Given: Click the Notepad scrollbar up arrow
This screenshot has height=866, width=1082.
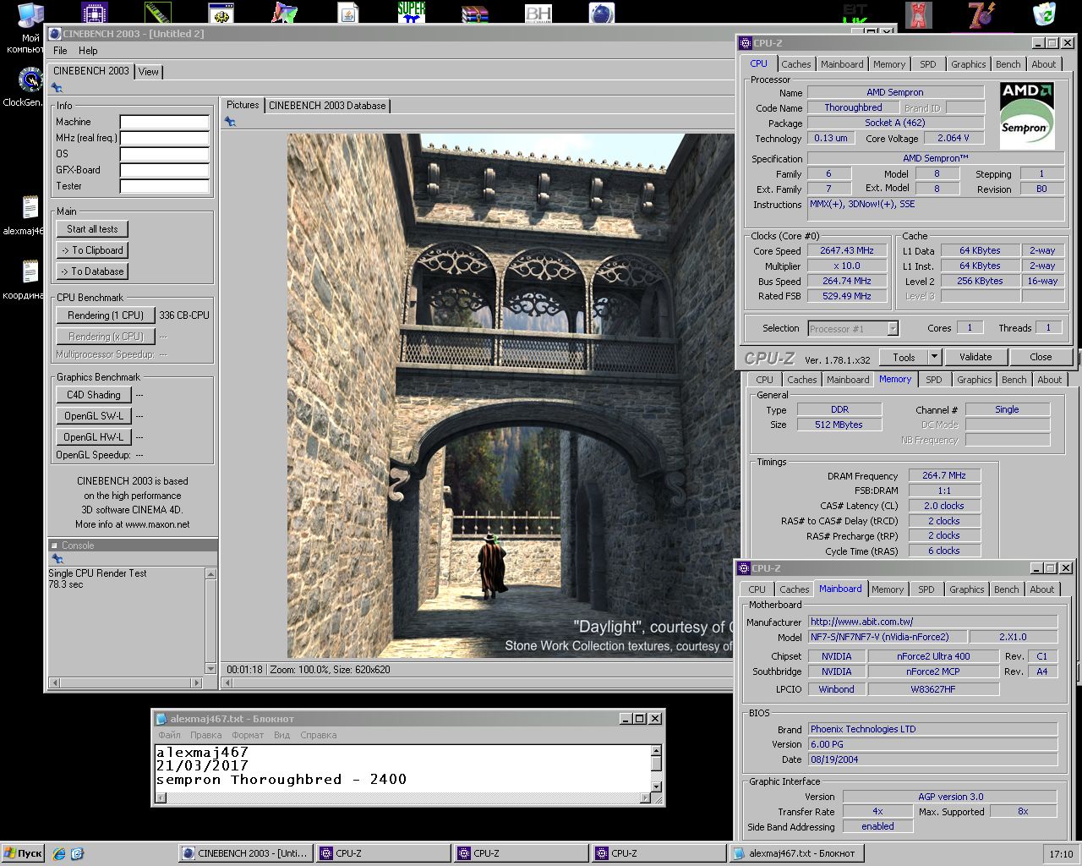Looking at the screenshot, I should click(x=656, y=751).
